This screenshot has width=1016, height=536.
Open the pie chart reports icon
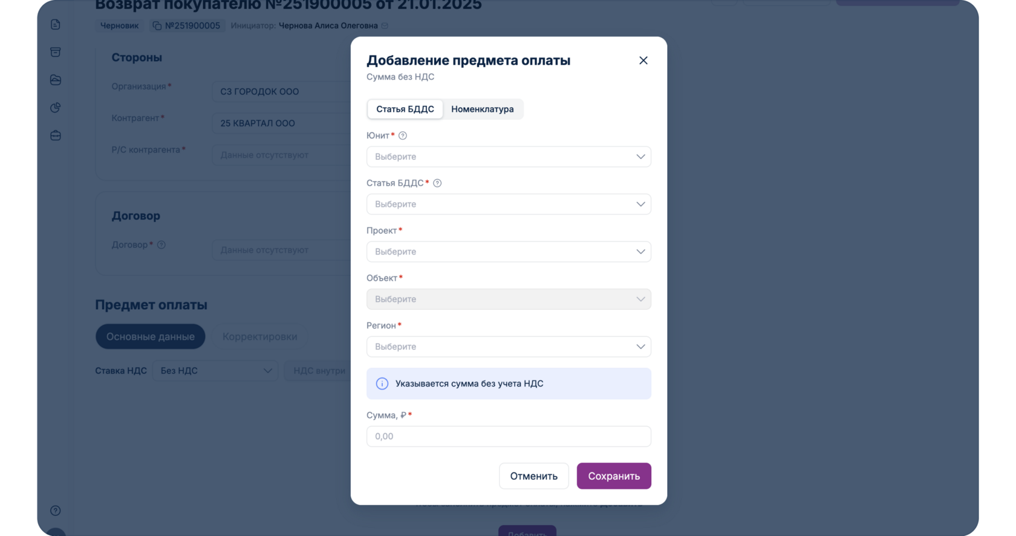point(56,108)
